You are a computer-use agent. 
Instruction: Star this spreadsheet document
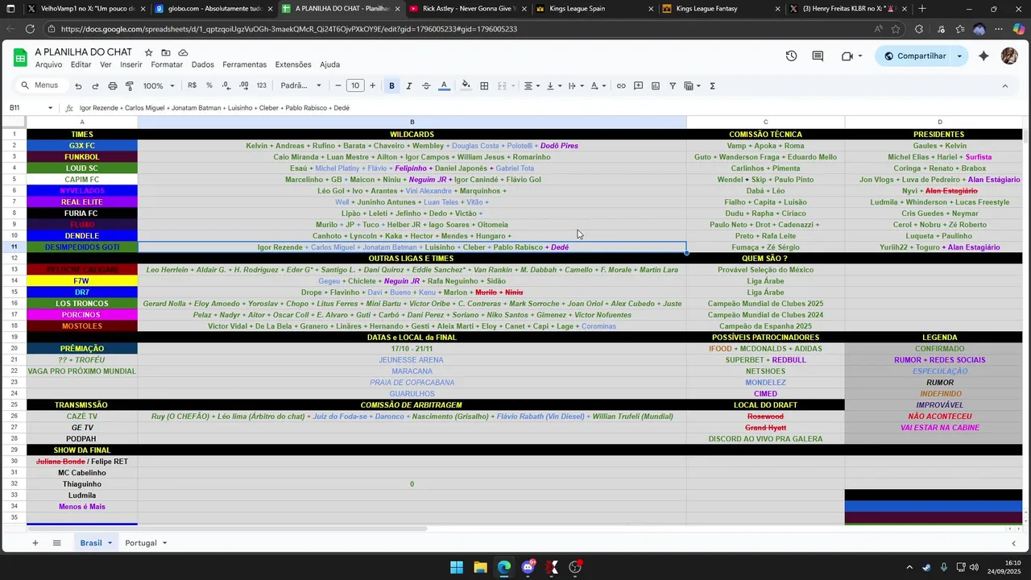pos(148,52)
